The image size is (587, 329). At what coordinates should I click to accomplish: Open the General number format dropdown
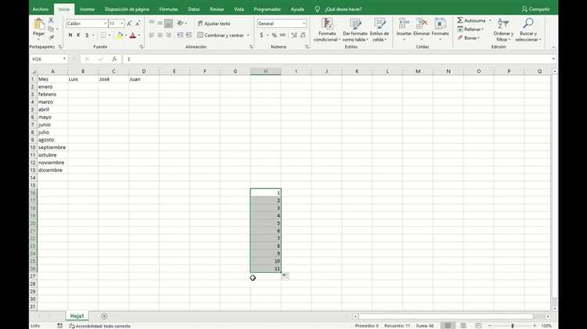tap(304, 23)
